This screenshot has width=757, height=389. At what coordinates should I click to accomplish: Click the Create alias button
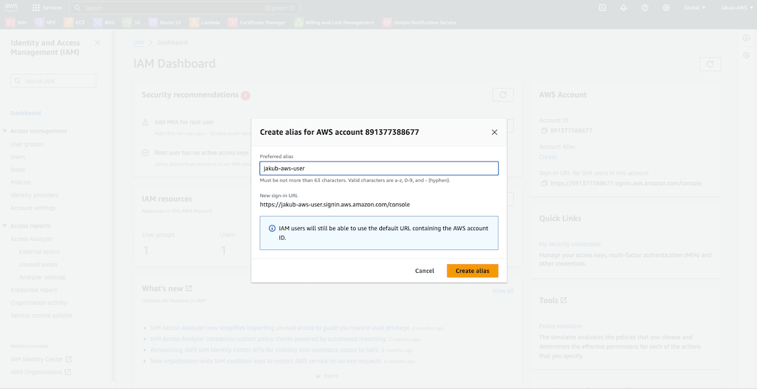pyautogui.click(x=472, y=271)
